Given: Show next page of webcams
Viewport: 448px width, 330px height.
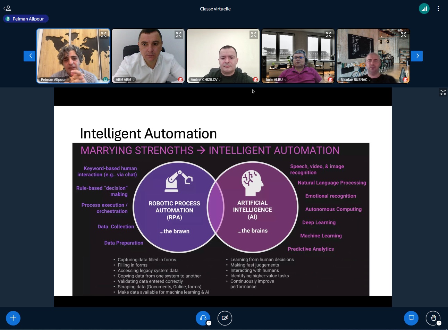Looking at the screenshot, I should click(x=417, y=56).
